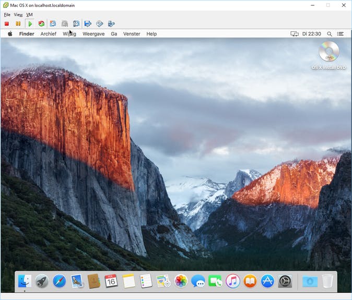The height and width of the screenshot is (300, 352).
Task: Open Finder from the Dock
Action: pyautogui.click(x=25, y=281)
